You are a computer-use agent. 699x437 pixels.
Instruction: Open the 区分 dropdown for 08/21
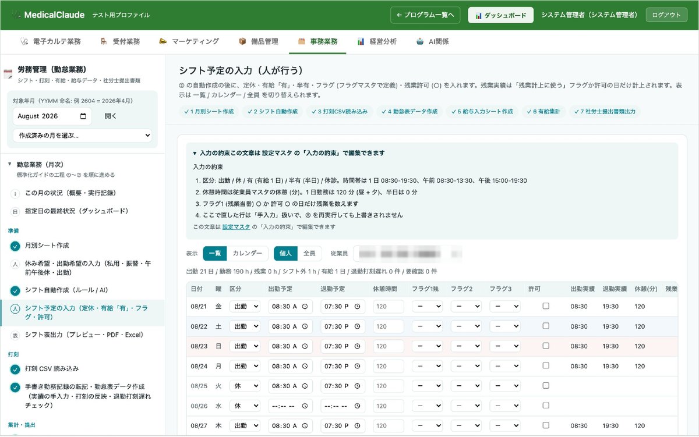pyautogui.click(x=245, y=307)
